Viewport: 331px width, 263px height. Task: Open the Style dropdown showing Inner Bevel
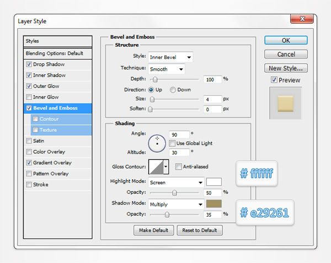point(170,57)
